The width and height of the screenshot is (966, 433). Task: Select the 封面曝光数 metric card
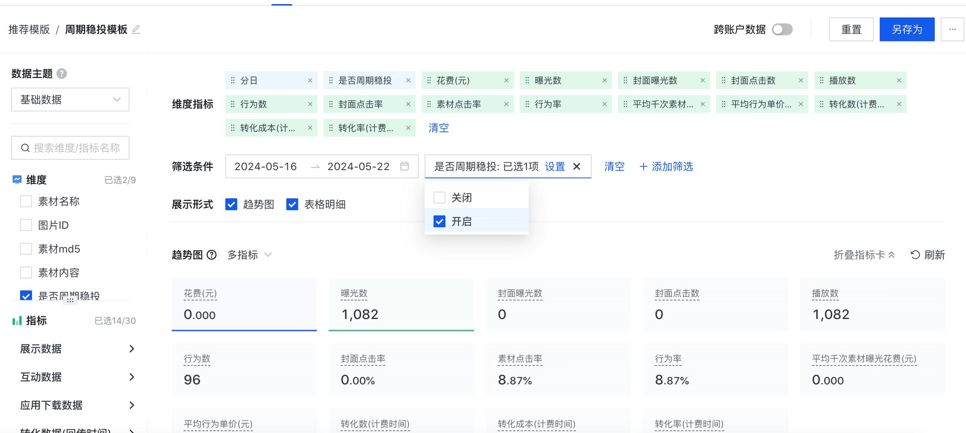tap(558, 305)
